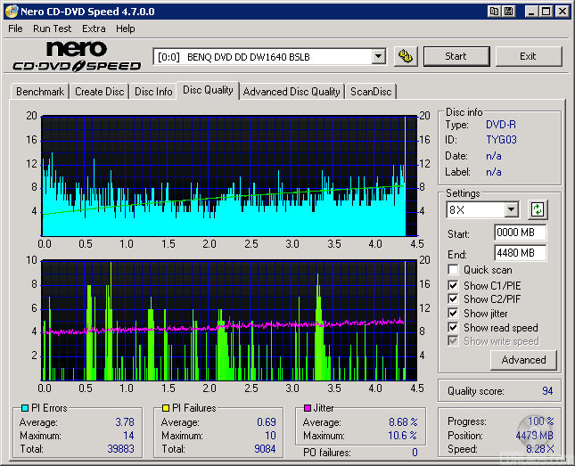Open the Run Test menu
Screen dimensions: 575x466
coord(52,29)
